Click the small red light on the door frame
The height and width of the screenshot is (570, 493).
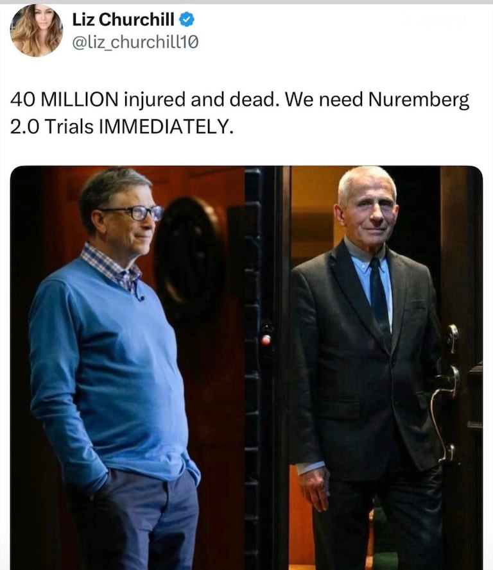coord(266,340)
